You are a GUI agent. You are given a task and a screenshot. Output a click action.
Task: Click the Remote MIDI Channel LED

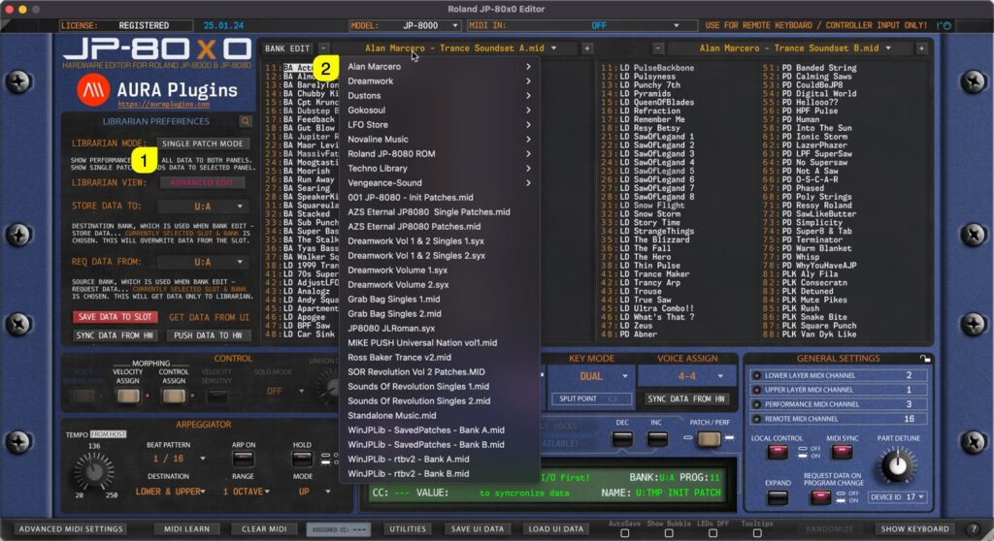coord(756,419)
